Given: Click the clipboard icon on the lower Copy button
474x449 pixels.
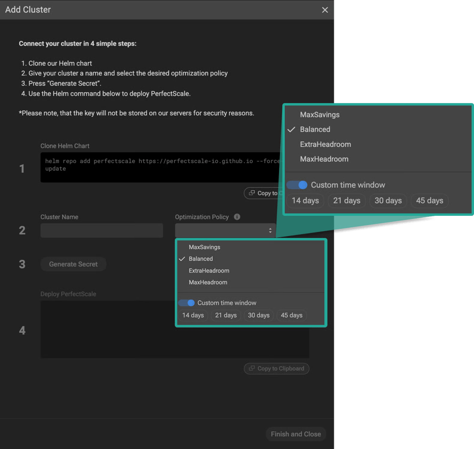Looking at the screenshot, I should 251,369.
